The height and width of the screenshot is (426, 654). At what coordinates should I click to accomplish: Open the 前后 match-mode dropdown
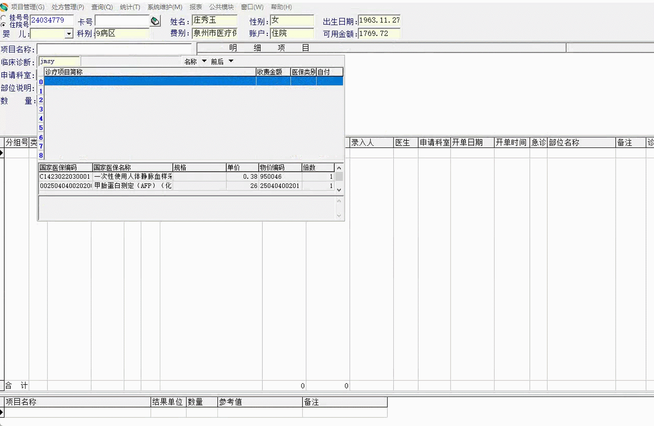coord(231,61)
